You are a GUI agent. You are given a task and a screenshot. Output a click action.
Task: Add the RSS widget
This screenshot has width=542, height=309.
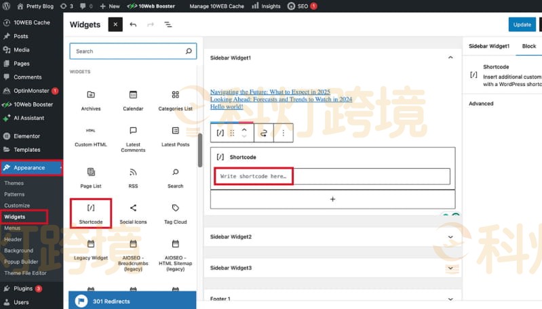point(133,176)
